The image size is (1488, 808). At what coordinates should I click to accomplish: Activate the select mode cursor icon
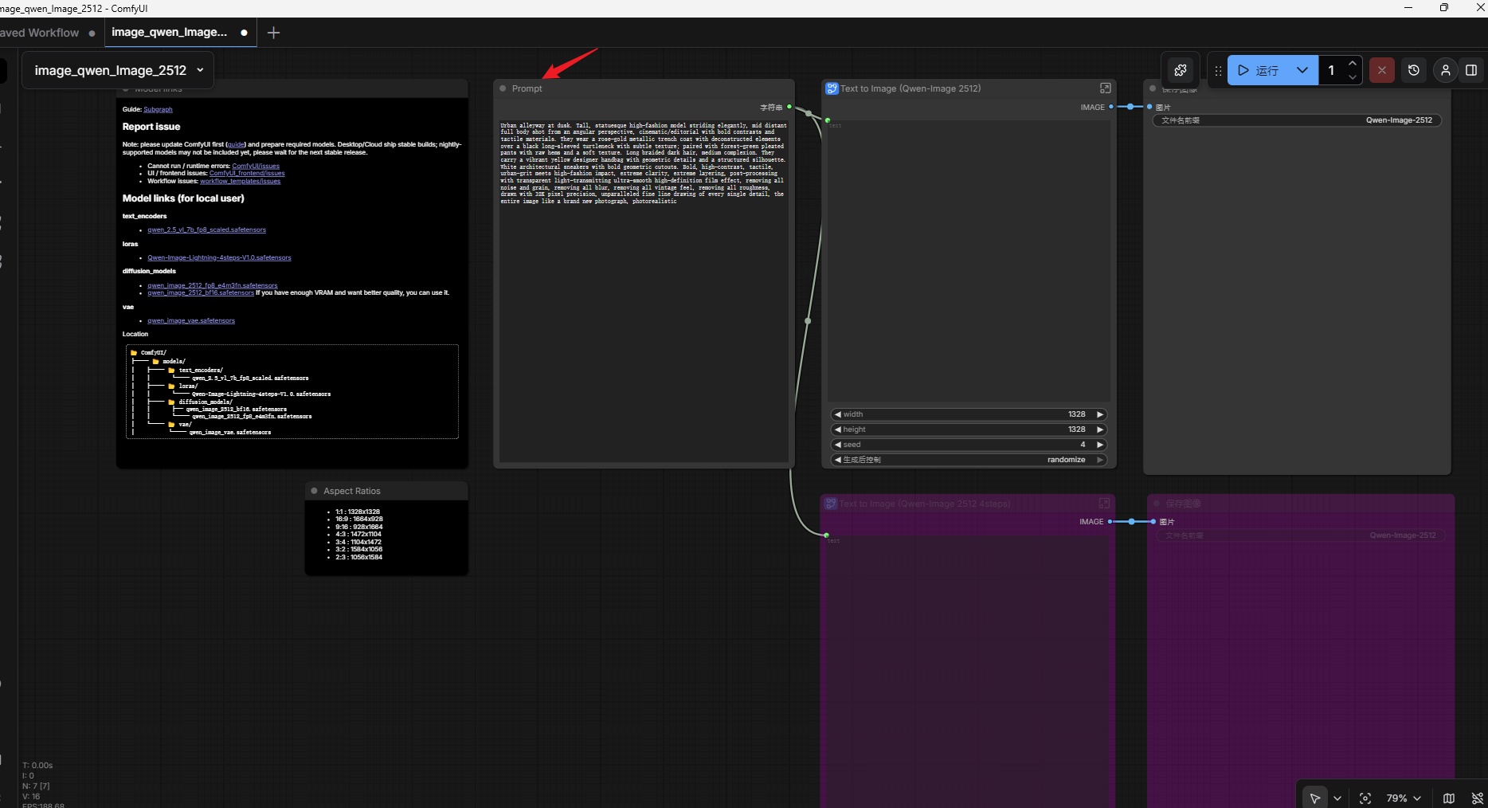pos(1315,798)
